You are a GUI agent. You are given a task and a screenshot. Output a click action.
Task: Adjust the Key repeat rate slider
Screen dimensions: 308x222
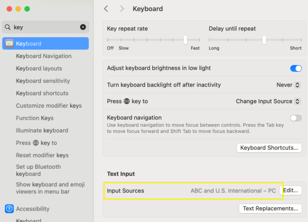tap(185, 40)
